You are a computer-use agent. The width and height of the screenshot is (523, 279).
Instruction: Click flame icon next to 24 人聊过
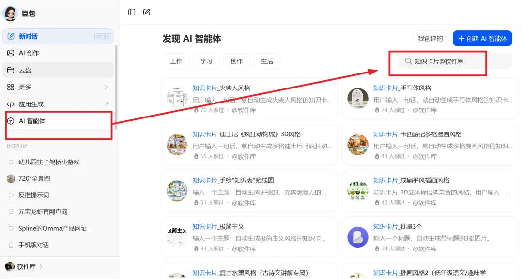[x=377, y=249]
